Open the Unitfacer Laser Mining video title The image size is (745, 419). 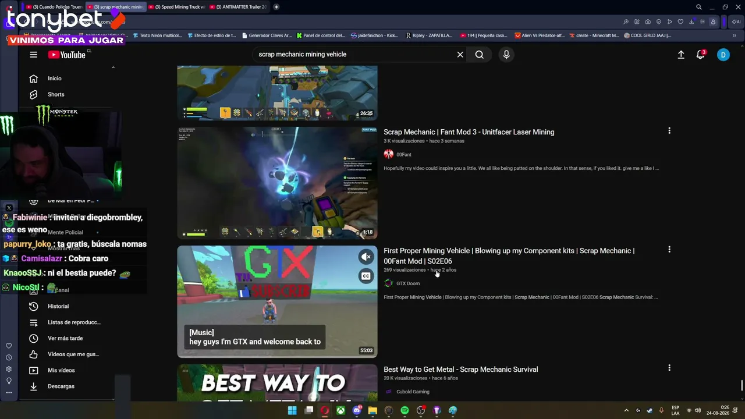pyautogui.click(x=469, y=132)
